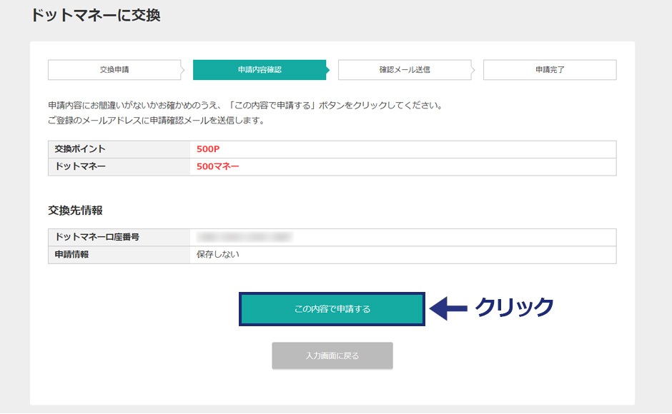Viewport: 672px width, 414px height.
Task: Open the 確認メール送信 step
Action: (405, 70)
